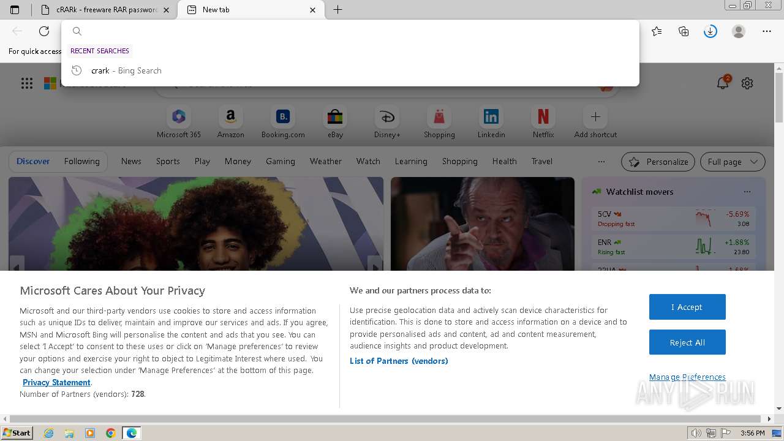784x441 pixels.
Task: Open Manage Preferences link
Action: tap(687, 377)
